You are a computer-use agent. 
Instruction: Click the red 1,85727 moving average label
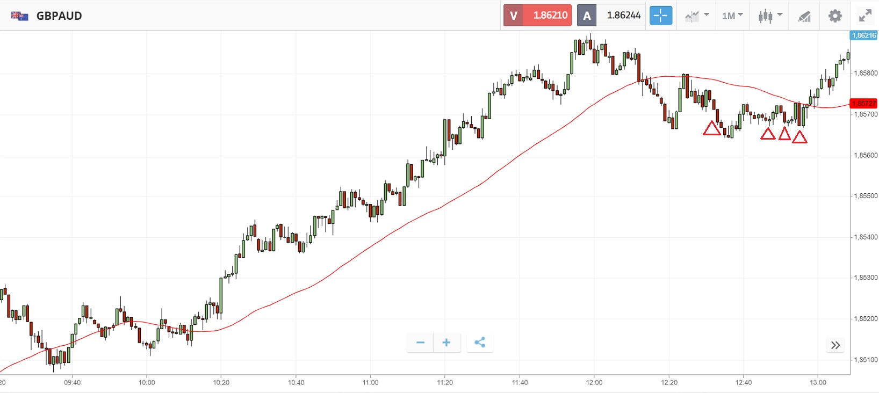click(863, 103)
